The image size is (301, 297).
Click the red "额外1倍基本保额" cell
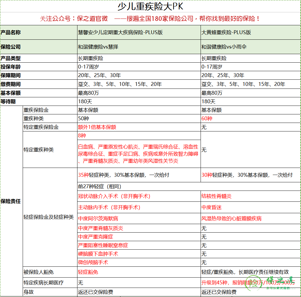[x=139, y=127]
